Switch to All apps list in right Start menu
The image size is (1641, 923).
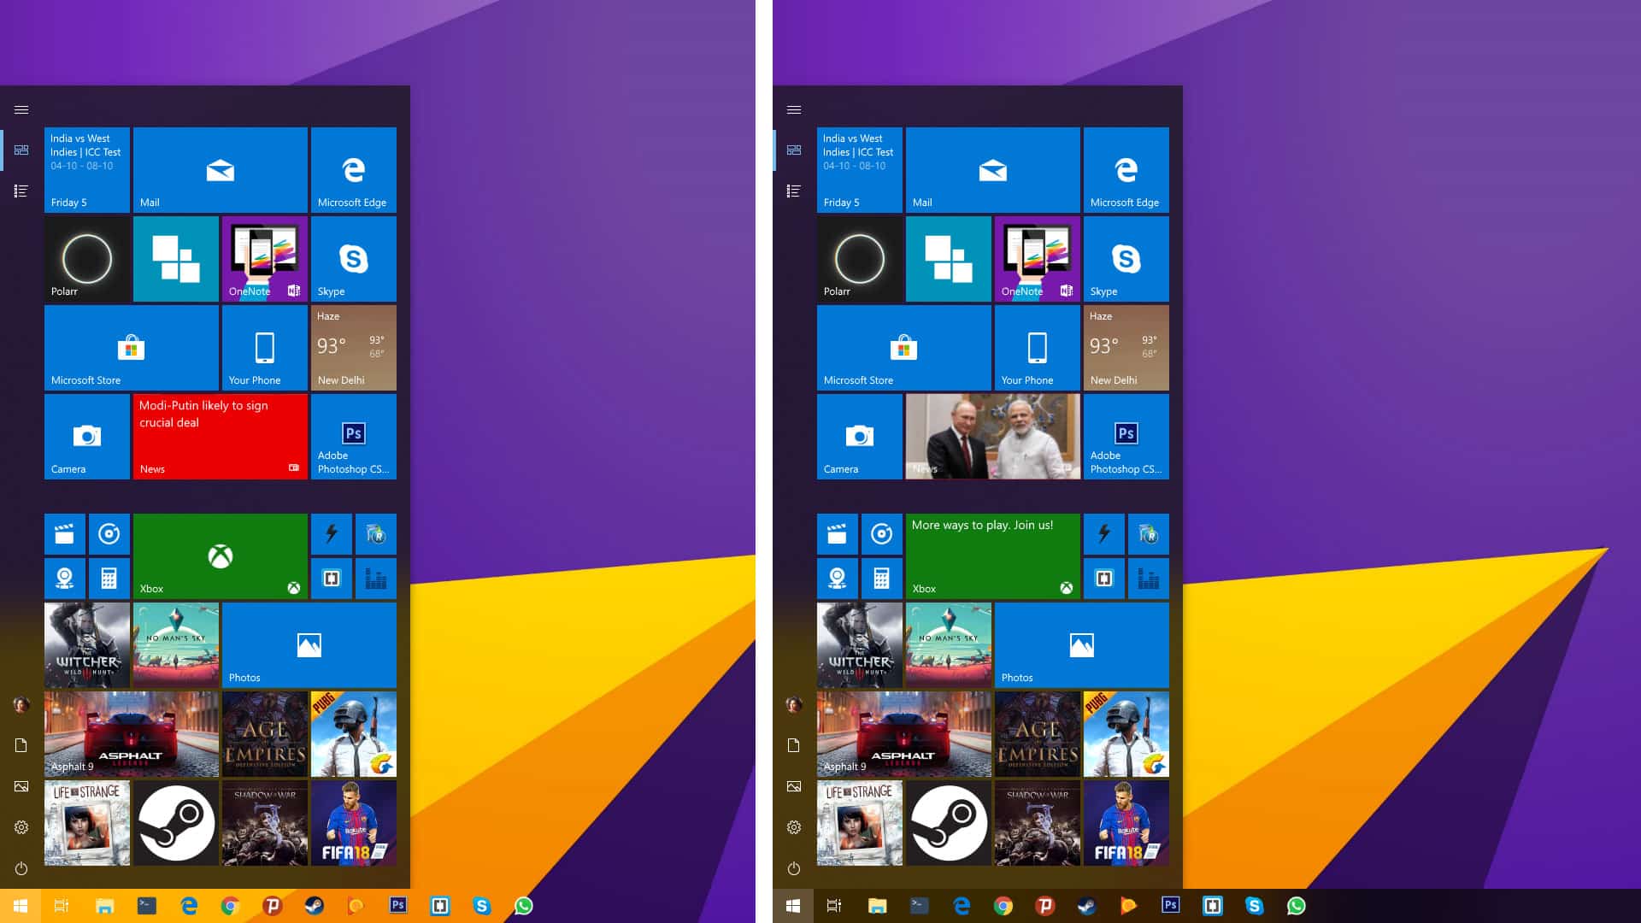[x=794, y=191]
